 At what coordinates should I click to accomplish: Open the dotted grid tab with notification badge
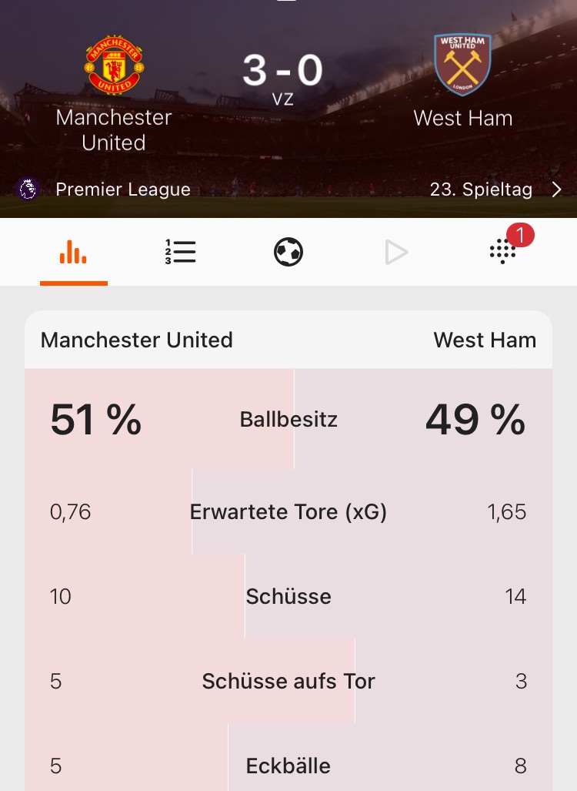coord(503,252)
